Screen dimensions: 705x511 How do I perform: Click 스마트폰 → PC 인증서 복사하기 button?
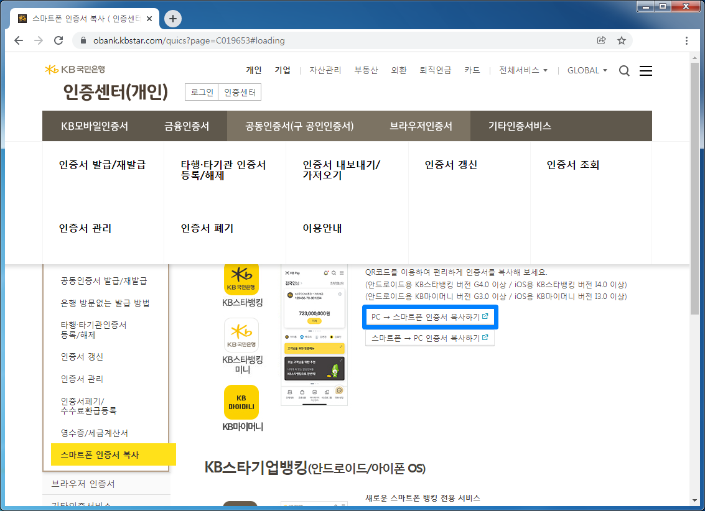pos(430,338)
